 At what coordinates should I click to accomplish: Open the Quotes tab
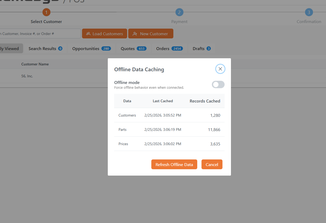[133, 48]
